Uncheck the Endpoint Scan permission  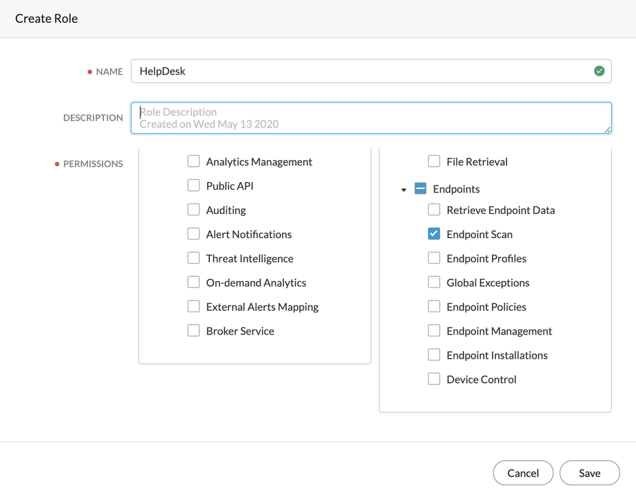(434, 234)
